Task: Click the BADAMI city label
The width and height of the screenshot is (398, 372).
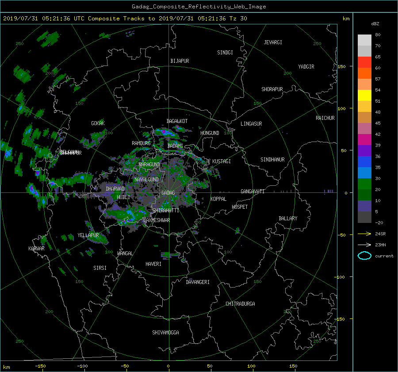Action: [175, 146]
